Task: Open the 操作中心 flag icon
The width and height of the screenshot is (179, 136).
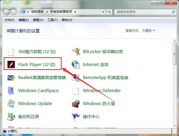Action: [x=75, y=117]
